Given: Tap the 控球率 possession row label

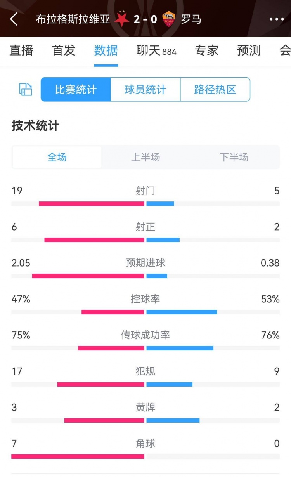Looking at the screenshot, I should pos(145,299).
